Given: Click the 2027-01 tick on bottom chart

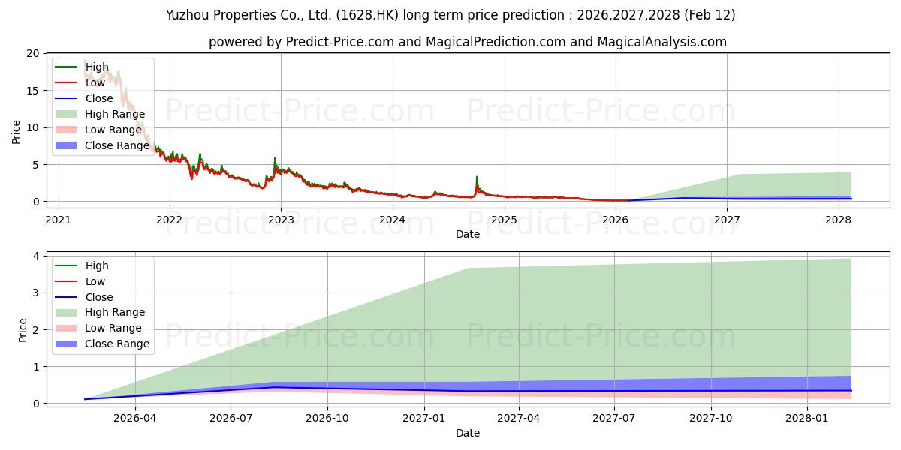Looking at the screenshot, I should click(424, 418).
